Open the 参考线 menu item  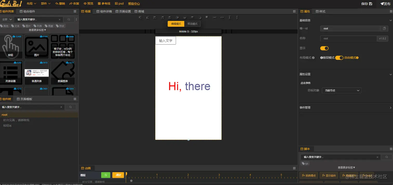[104, 4]
